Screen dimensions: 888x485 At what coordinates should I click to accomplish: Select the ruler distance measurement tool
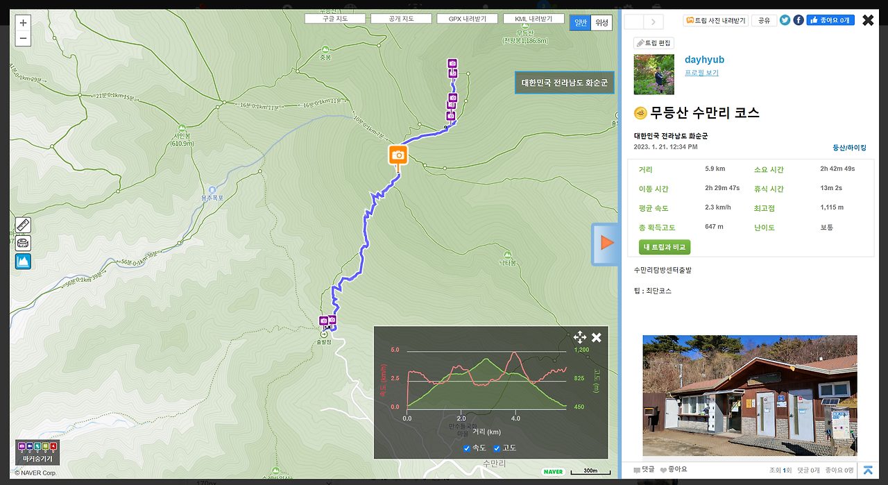(23, 226)
